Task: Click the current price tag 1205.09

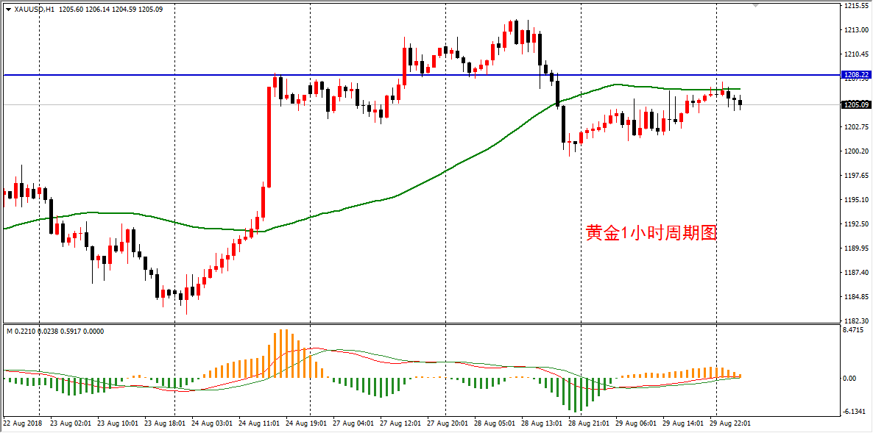Action: point(856,104)
